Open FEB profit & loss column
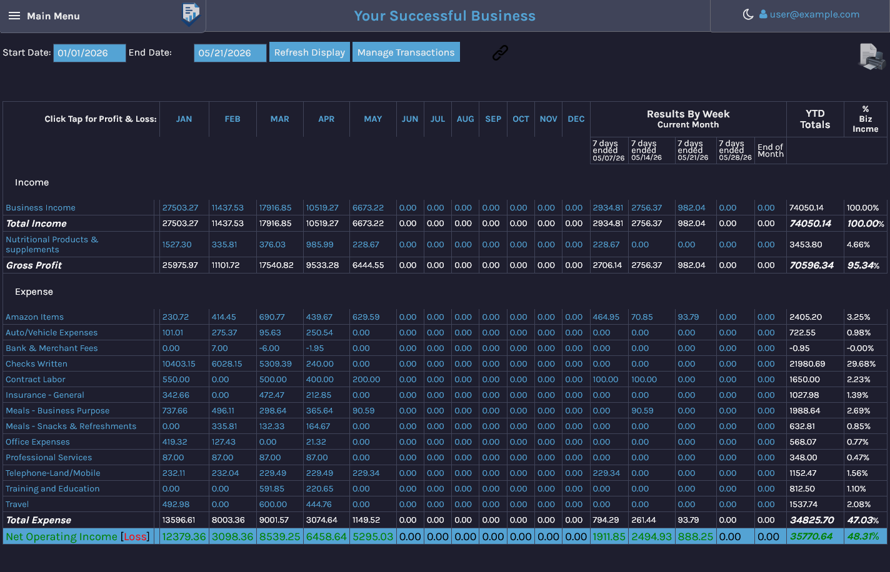Image resolution: width=890 pixels, height=572 pixels. coord(232,119)
